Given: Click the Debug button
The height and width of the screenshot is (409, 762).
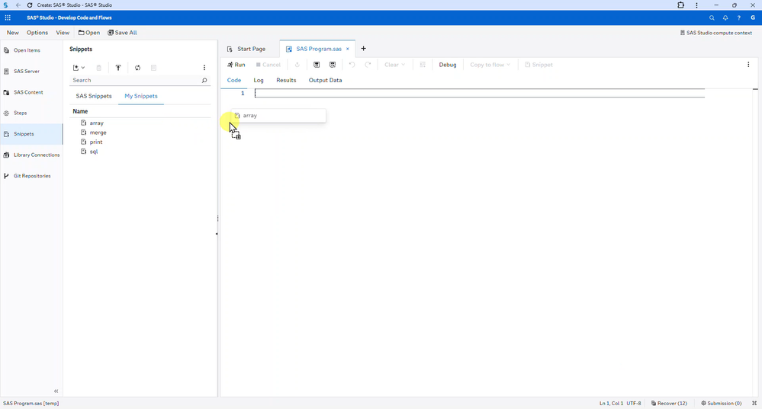Looking at the screenshot, I should click(x=448, y=65).
